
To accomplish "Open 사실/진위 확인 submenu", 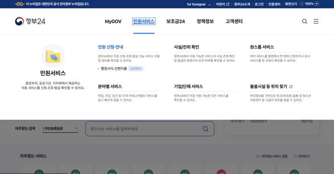I will coord(186,47).
